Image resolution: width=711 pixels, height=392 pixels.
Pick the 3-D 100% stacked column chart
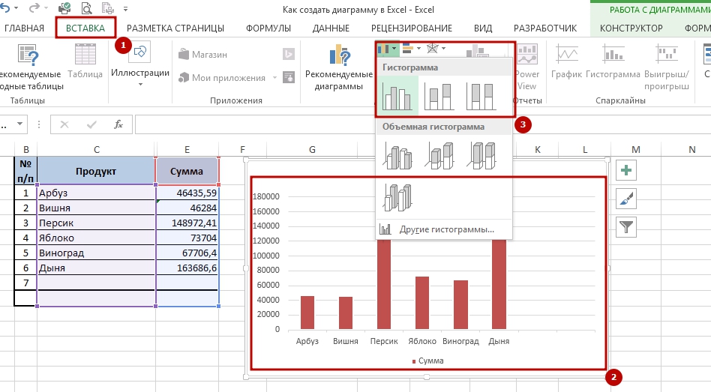coord(482,154)
